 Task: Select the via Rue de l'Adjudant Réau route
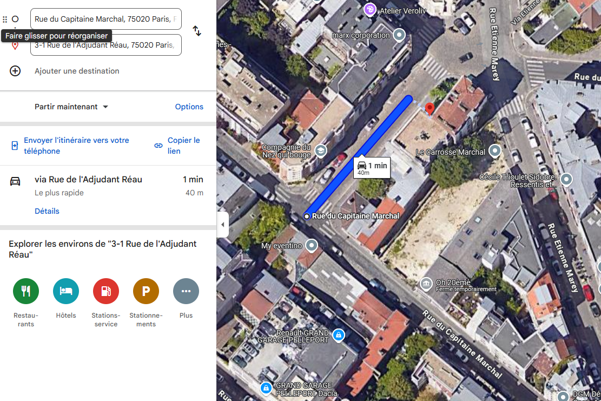[x=108, y=186]
